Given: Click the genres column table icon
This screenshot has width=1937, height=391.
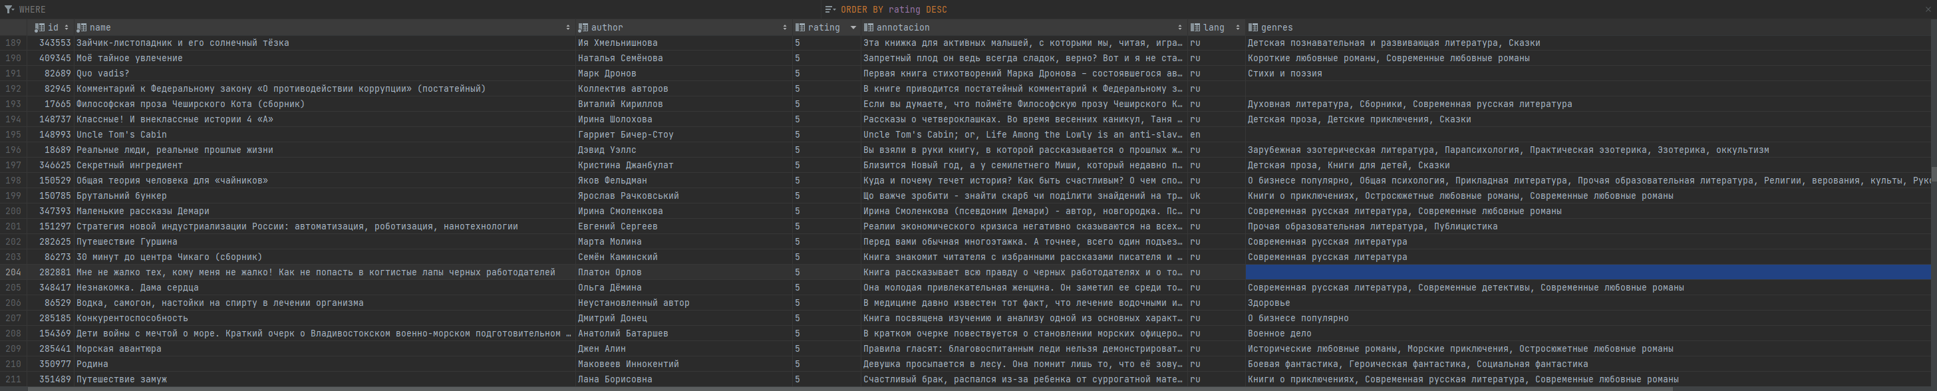Looking at the screenshot, I should [x=1253, y=28].
